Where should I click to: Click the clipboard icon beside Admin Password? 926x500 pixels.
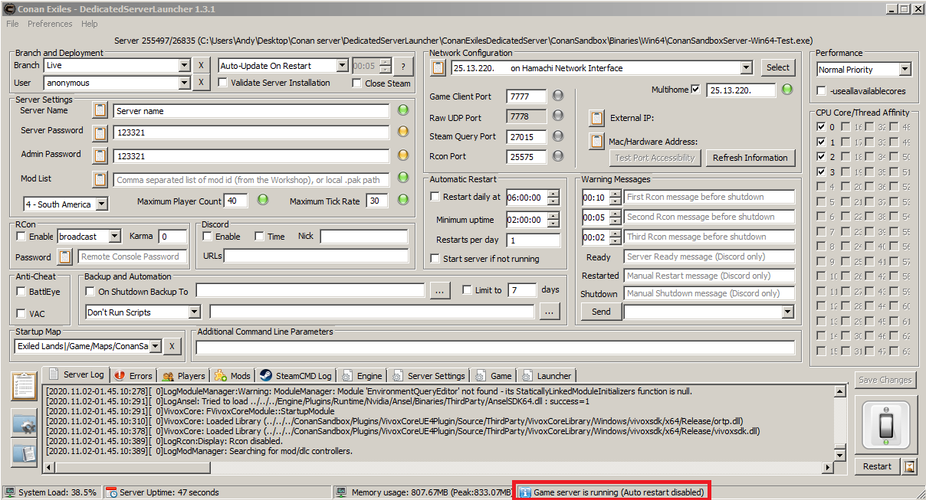coord(100,156)
